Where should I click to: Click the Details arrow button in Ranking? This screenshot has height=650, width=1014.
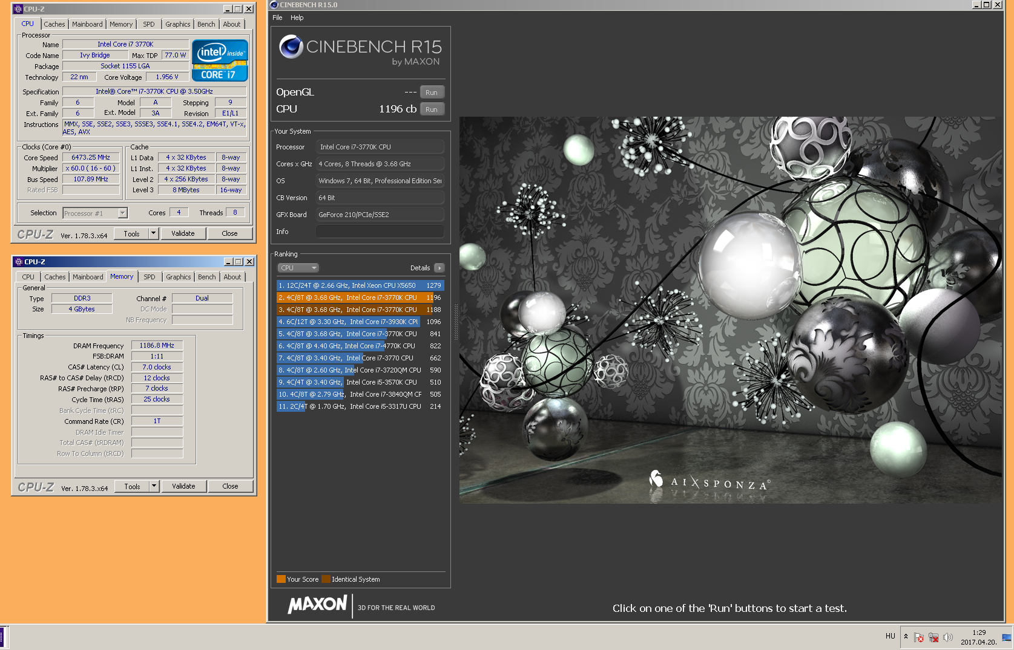point(440,268)
